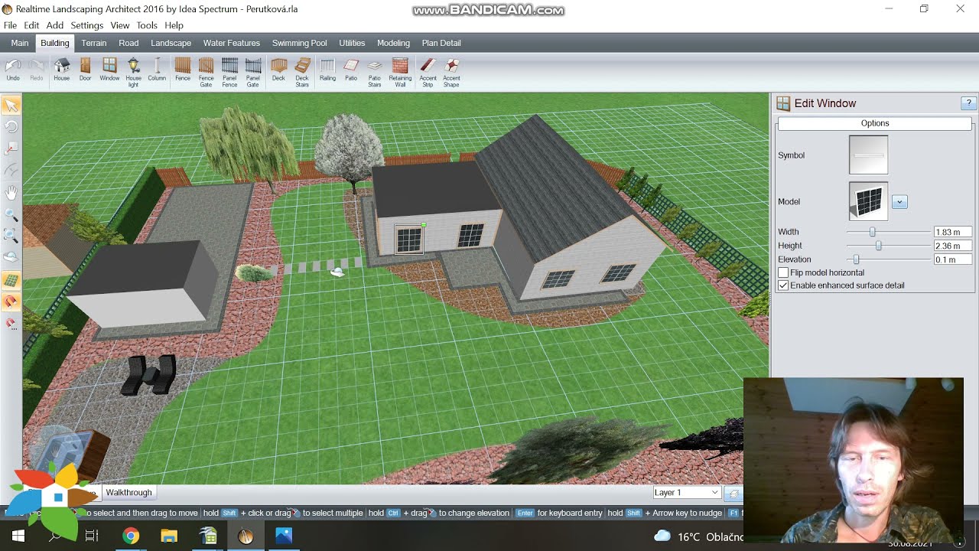
Task: Open the Tools menu
Action: pos(147,25)
